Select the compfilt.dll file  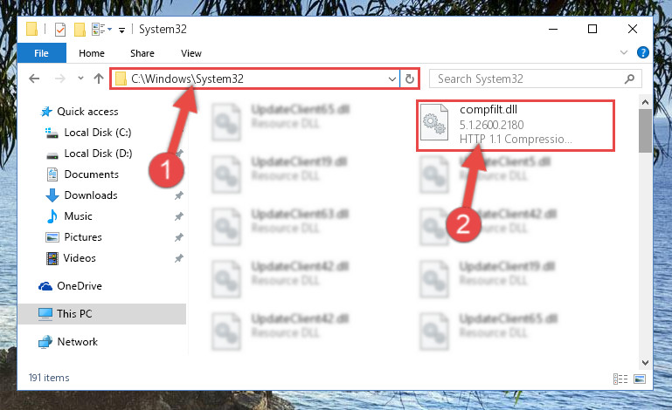(x=516, y=126)
